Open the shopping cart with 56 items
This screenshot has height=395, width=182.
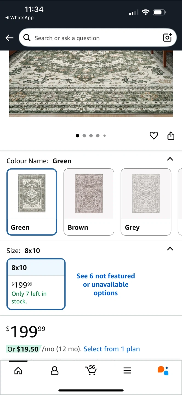(91, 370)
